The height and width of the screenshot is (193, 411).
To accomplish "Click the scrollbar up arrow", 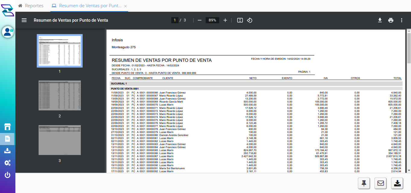I will [409, 31].
